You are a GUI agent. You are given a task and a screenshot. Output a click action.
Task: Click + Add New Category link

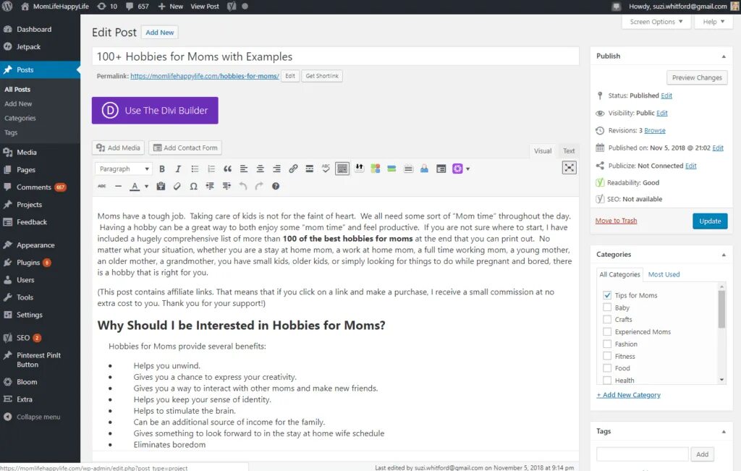click(628, 395)
